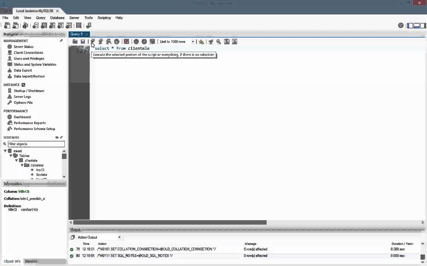Toggle word wrap icon in query toolbar
This screenshot has width=427, height=266.
click(x=235, y=41)
